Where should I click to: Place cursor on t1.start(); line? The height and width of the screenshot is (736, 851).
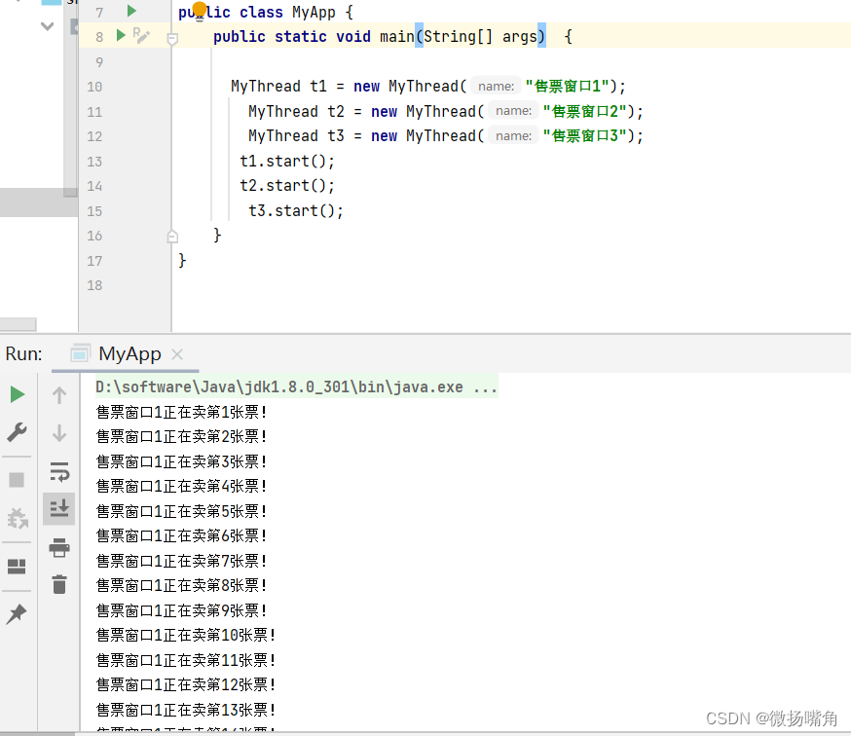click(286, 162)
